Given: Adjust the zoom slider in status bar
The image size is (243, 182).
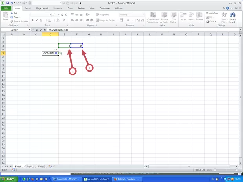Looking at the screenshot, I should tap(226, 170).
